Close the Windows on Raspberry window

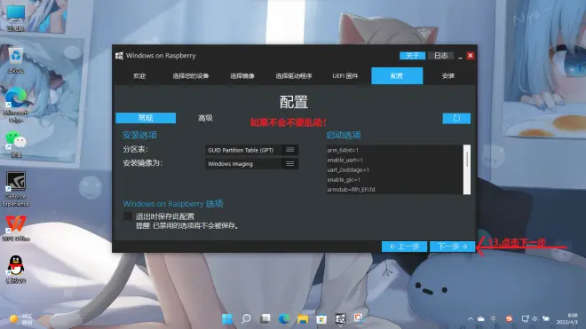471,56
